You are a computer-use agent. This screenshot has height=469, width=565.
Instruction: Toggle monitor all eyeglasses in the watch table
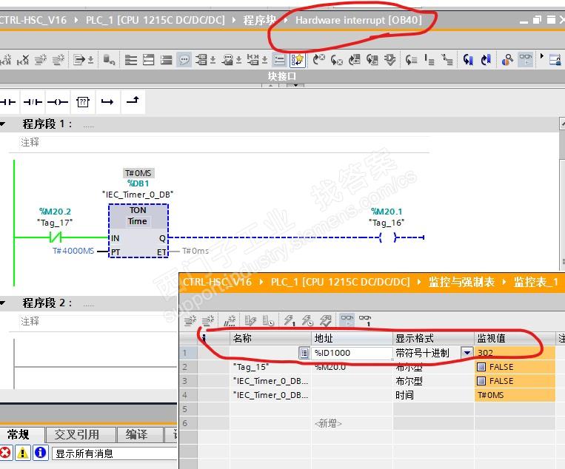coord(347,320)
